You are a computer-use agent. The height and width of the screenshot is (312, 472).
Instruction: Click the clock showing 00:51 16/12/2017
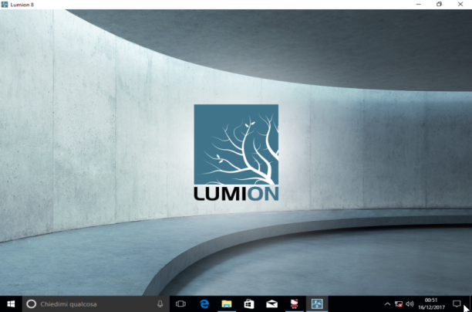431,304
